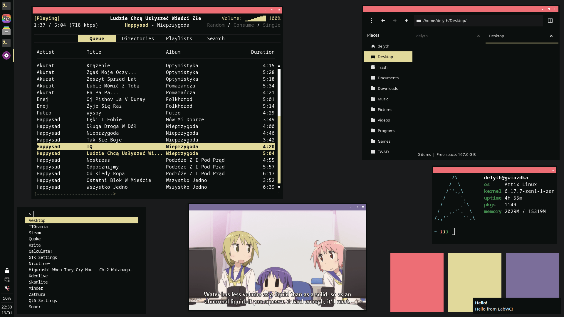Switch to the Playlists tab
The image size is (564, 317).
point(179,38)
